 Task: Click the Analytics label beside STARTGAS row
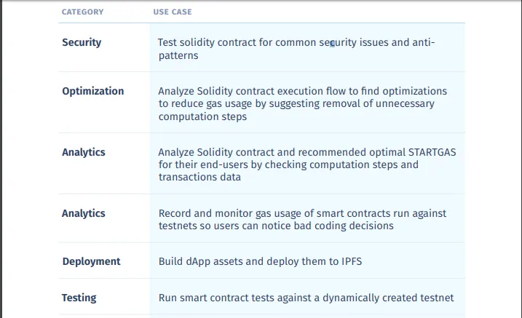[x=84, y=152]
